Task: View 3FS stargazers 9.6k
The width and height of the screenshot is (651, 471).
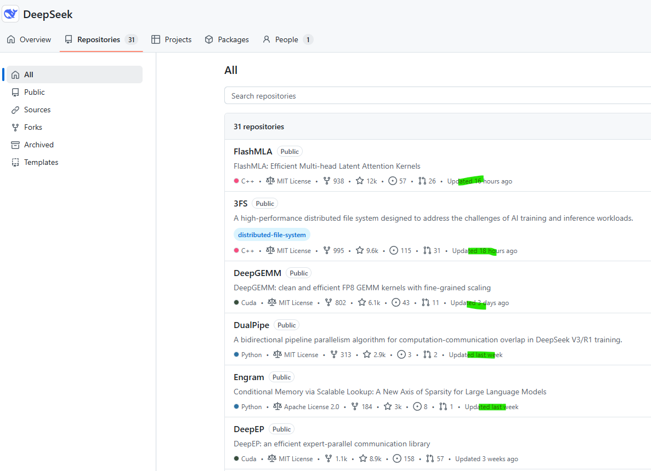Action: [x=367, y=251]
